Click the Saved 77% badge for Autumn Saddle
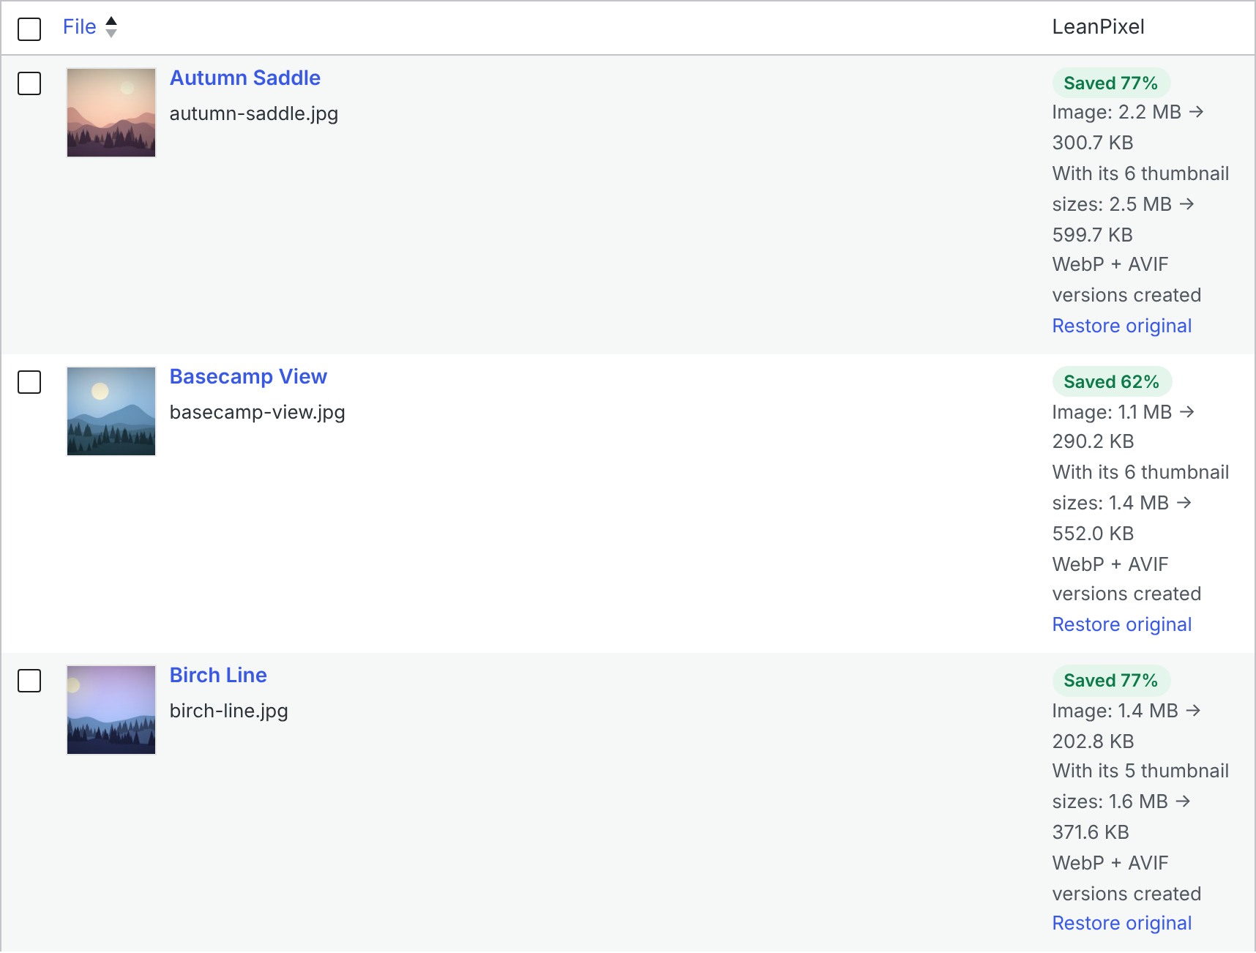1256x953 pixels. pos(1111,83)
